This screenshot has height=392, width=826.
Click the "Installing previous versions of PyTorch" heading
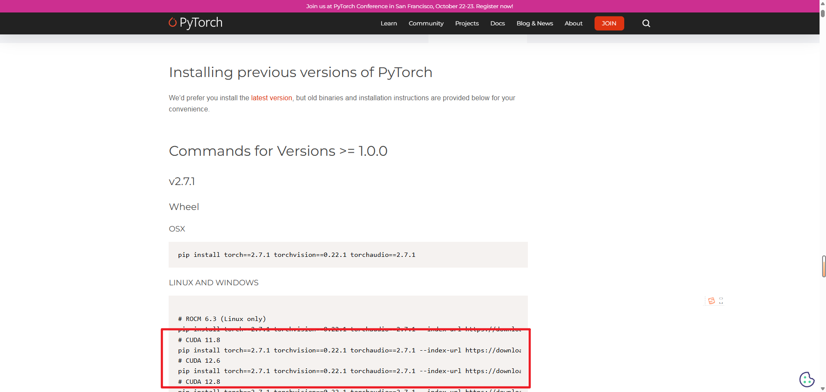[x=300, y=72]
